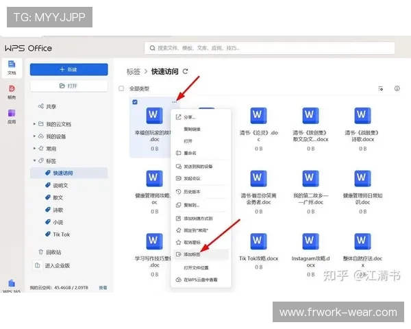This screenshot has height=329, width=411.
Task: Click the WPS Office logo
Action: tap(28, 48)
